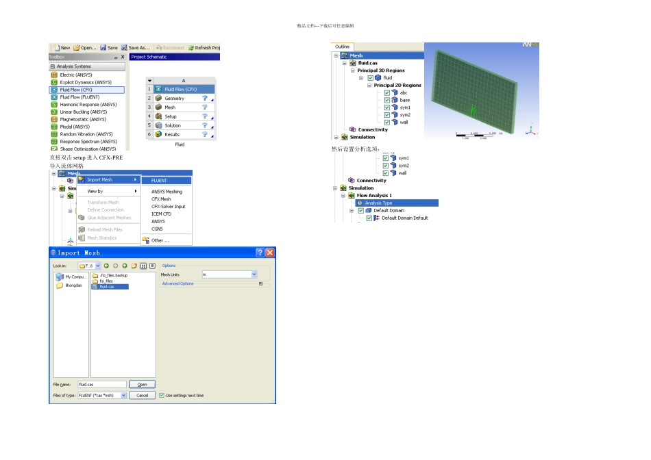Uncheck the abc region checkbox
Screen dimensions: 651x460
[x=387, y=93]
